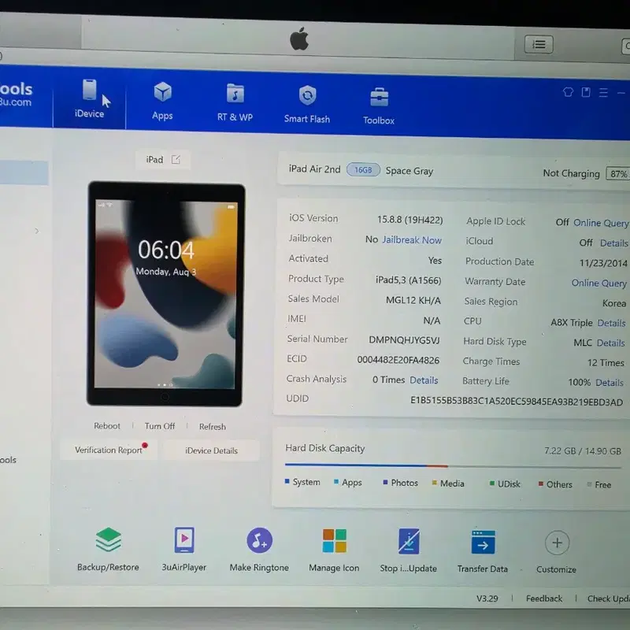Click the iPad Air 2nd model name
The image size is (630, 630).
(314, 169)
